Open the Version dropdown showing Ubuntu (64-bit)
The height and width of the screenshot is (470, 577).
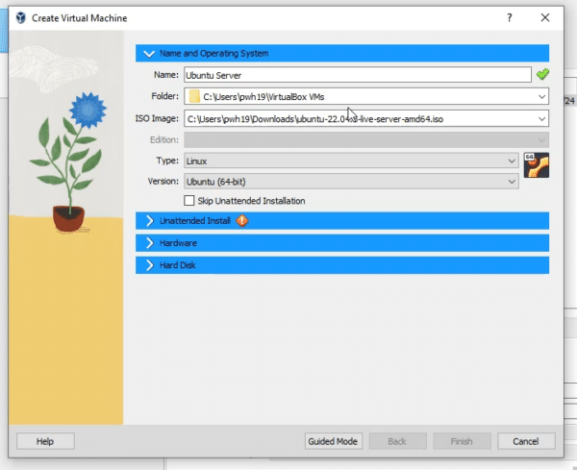pos(512,181)
